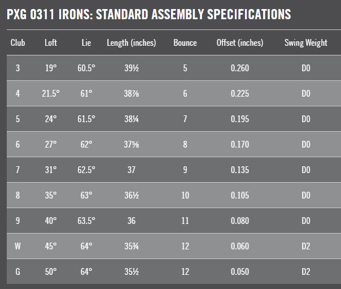Select the Length (inches) column header

coord(132,43)
